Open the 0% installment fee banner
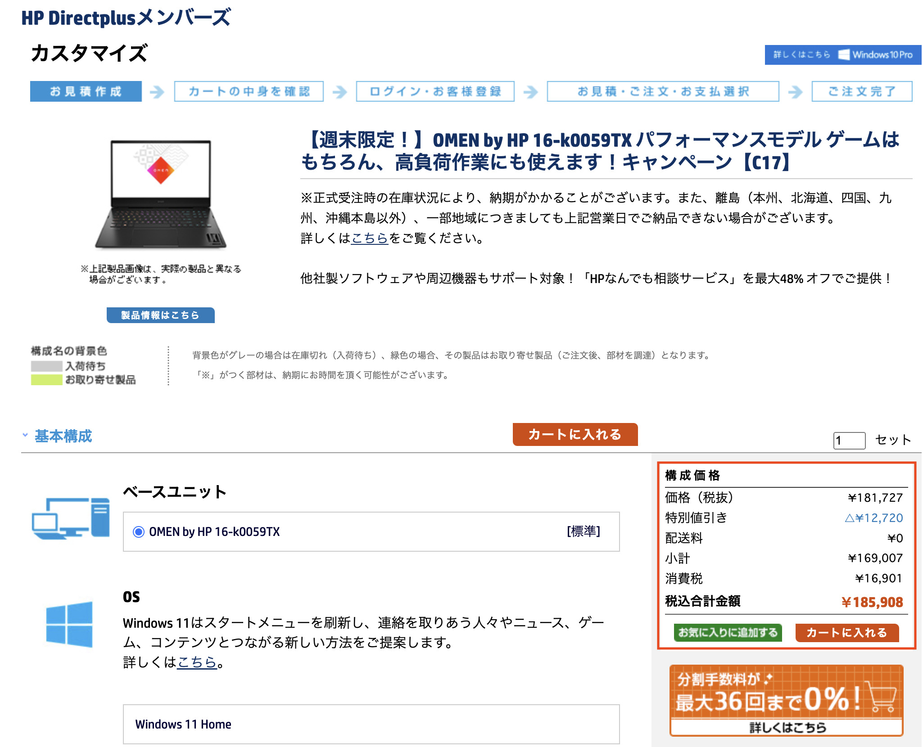 [x=787, y=700]
